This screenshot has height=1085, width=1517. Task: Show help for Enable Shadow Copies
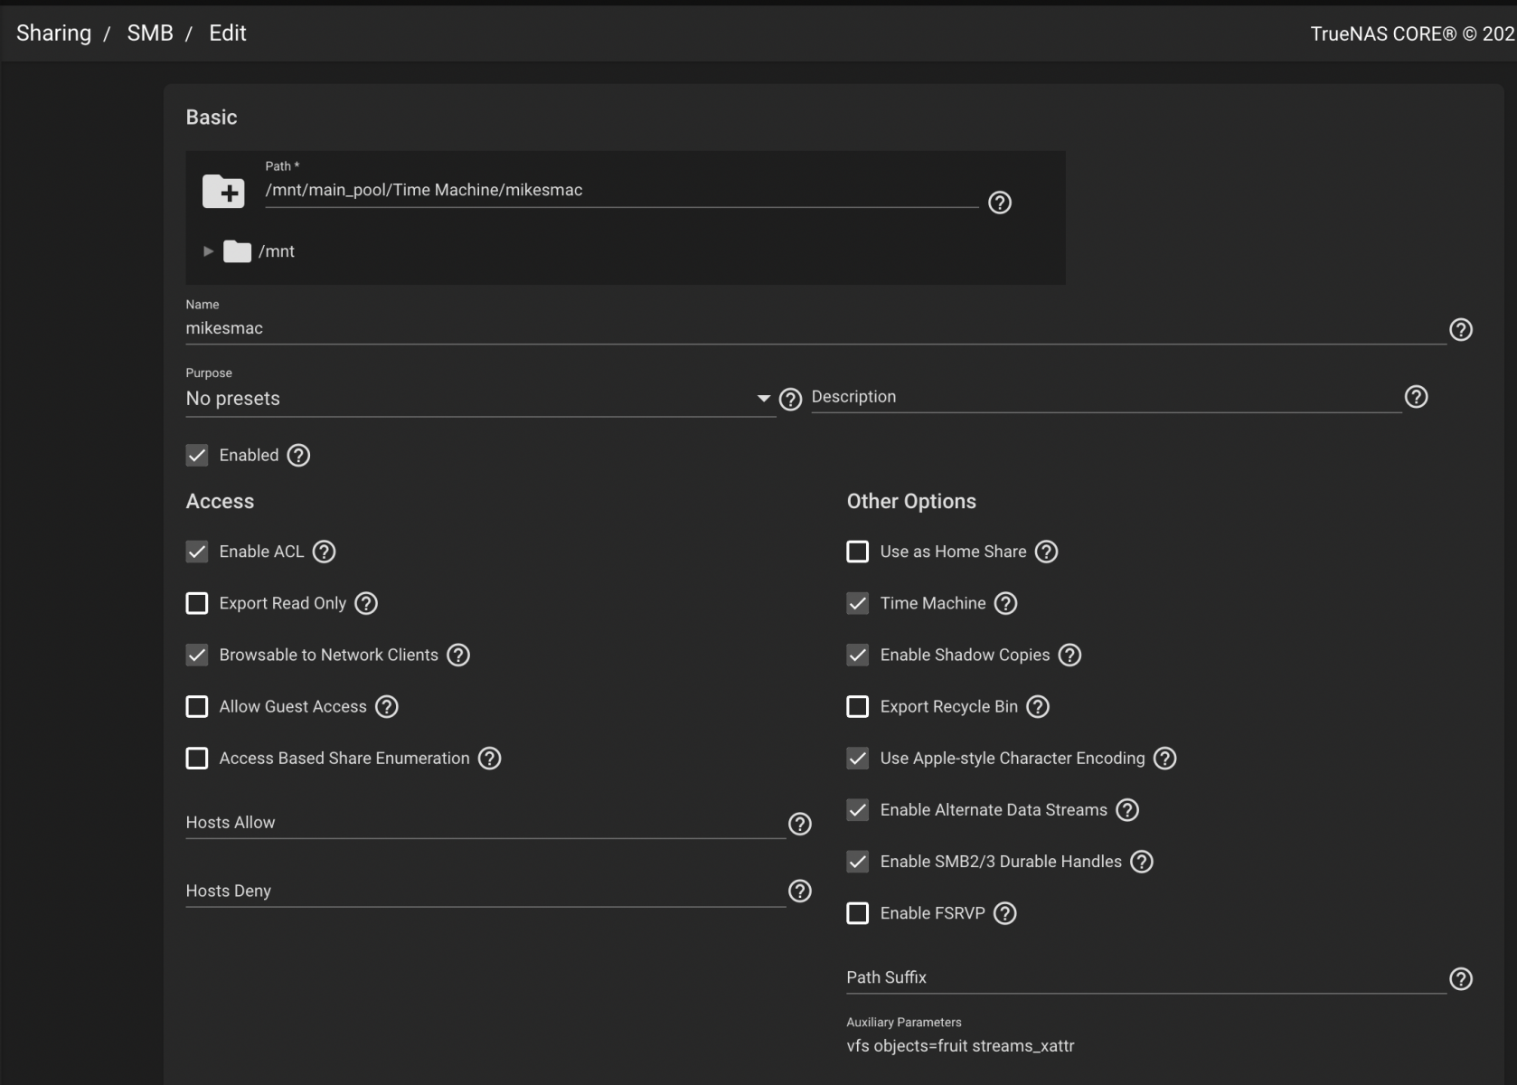(x=1069, y=655)
